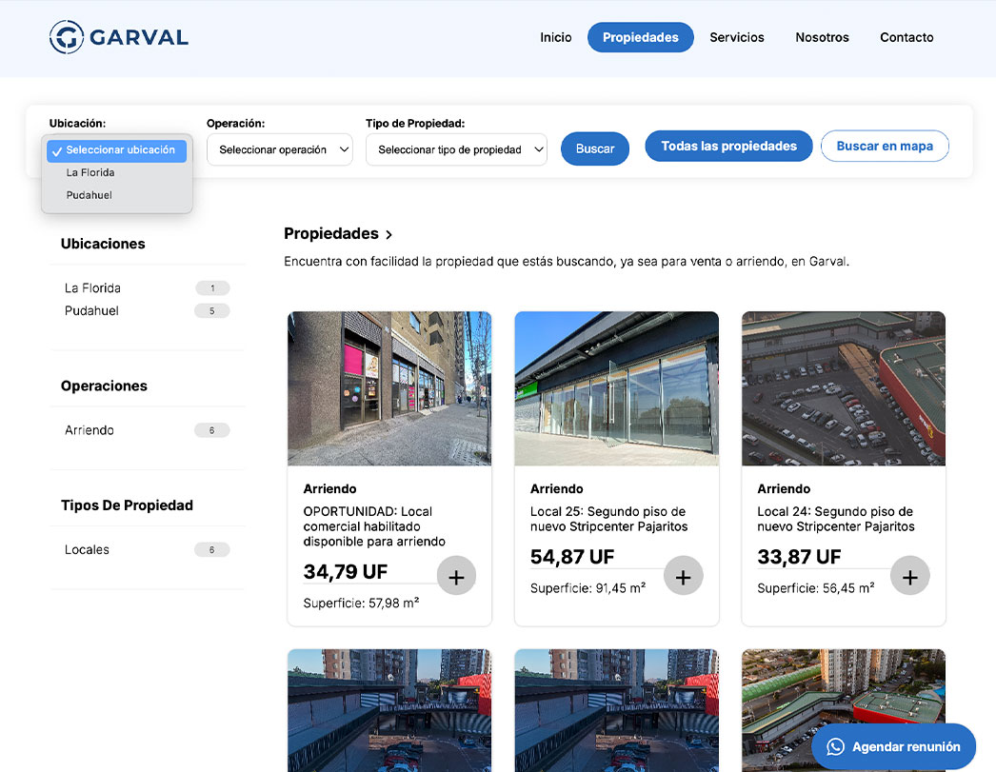Screen dimensions: 996x772
Task: Filter by Pudahuel in sidebar
Action: coord(91,311)
